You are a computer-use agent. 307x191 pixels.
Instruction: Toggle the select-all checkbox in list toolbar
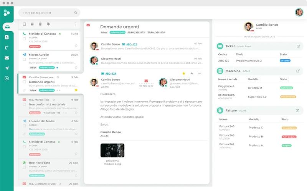point(24,24)
